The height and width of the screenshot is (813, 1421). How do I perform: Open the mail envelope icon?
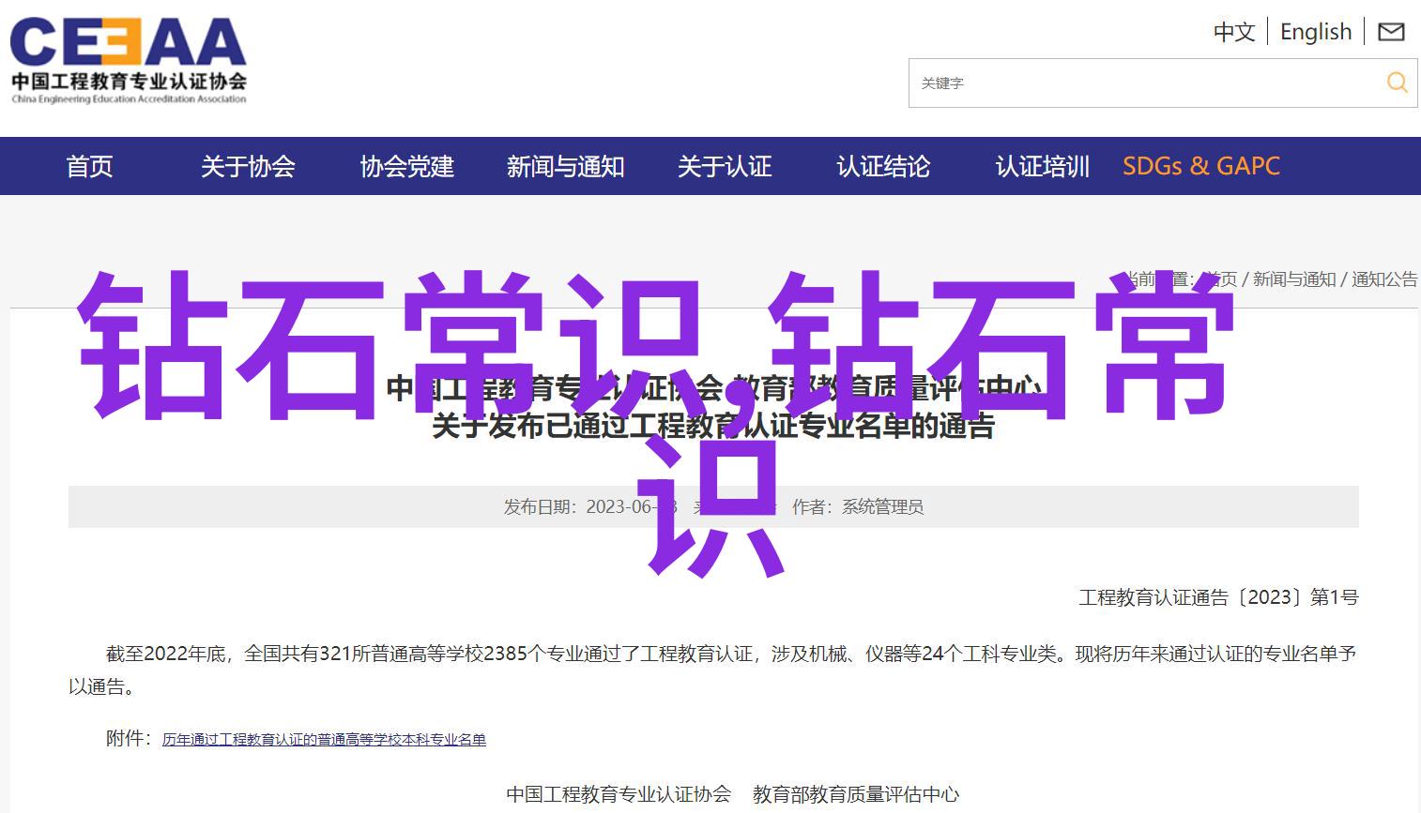(1391, 32)
